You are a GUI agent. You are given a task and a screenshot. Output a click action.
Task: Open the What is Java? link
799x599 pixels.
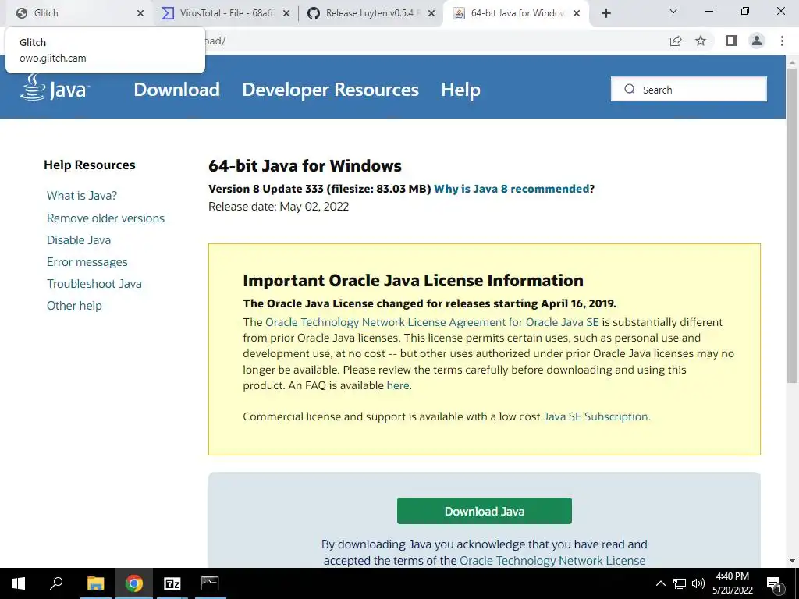tap(82, 196)
